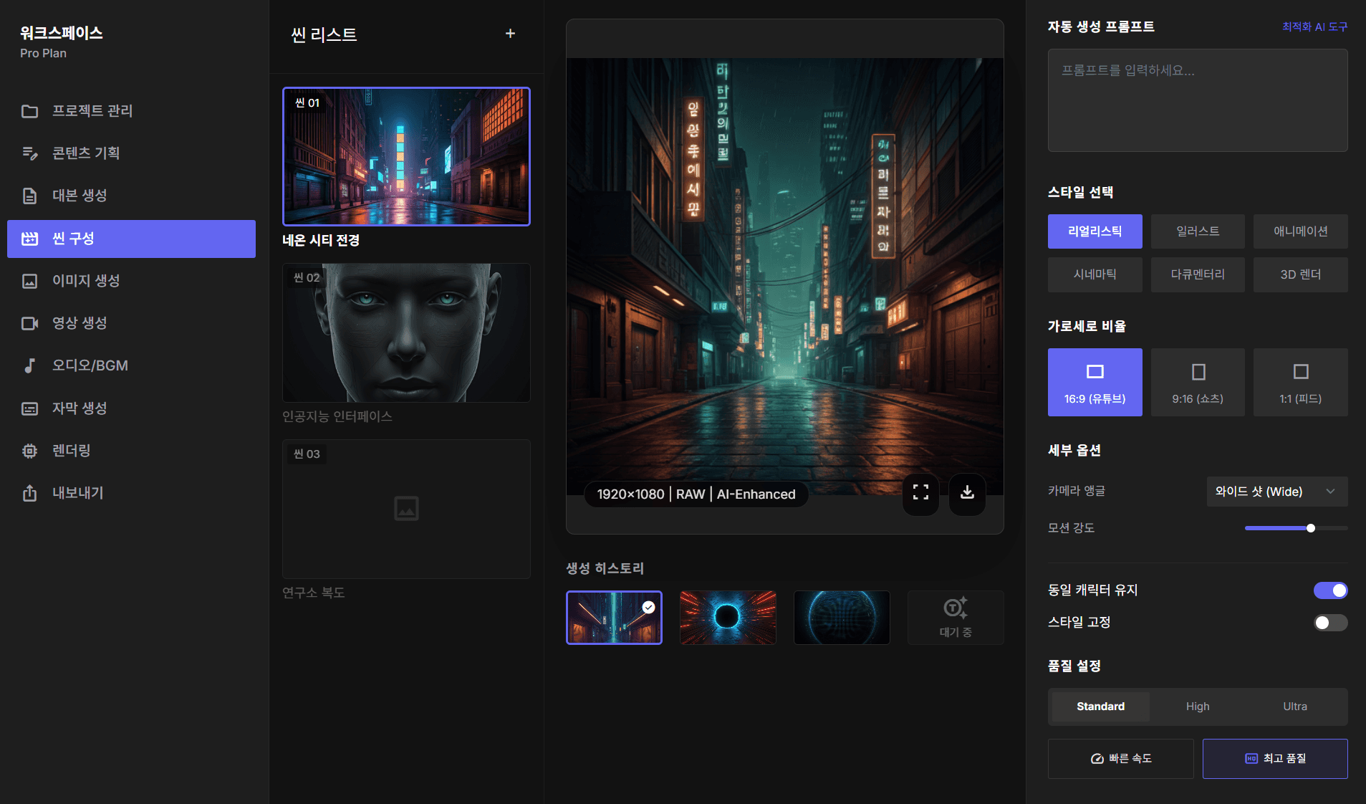
Task: Select the 다큐멘터리 style button
Action: click(1198, 274)
